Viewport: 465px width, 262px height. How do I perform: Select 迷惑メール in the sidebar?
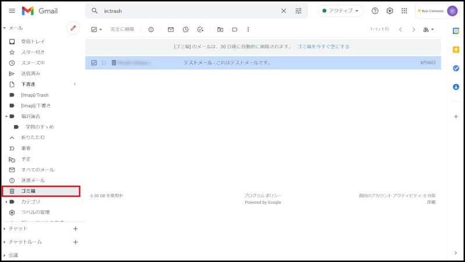[x=33, y=180]
